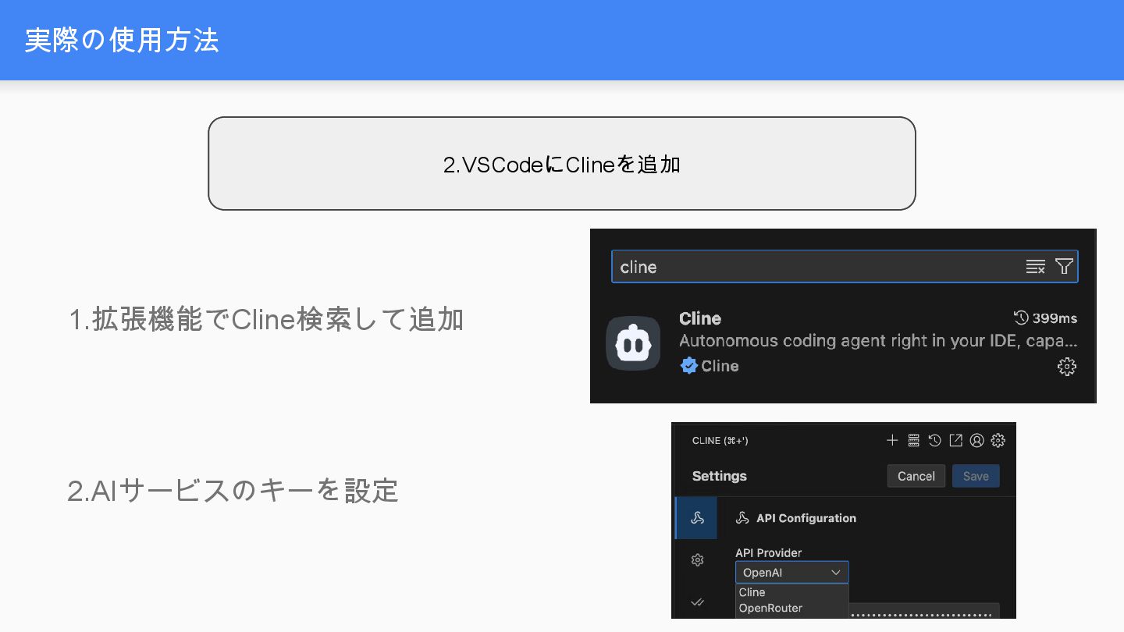1124x632 pixels.
Task: Click the 399ms activation time clock icon
Action: 1021,318
